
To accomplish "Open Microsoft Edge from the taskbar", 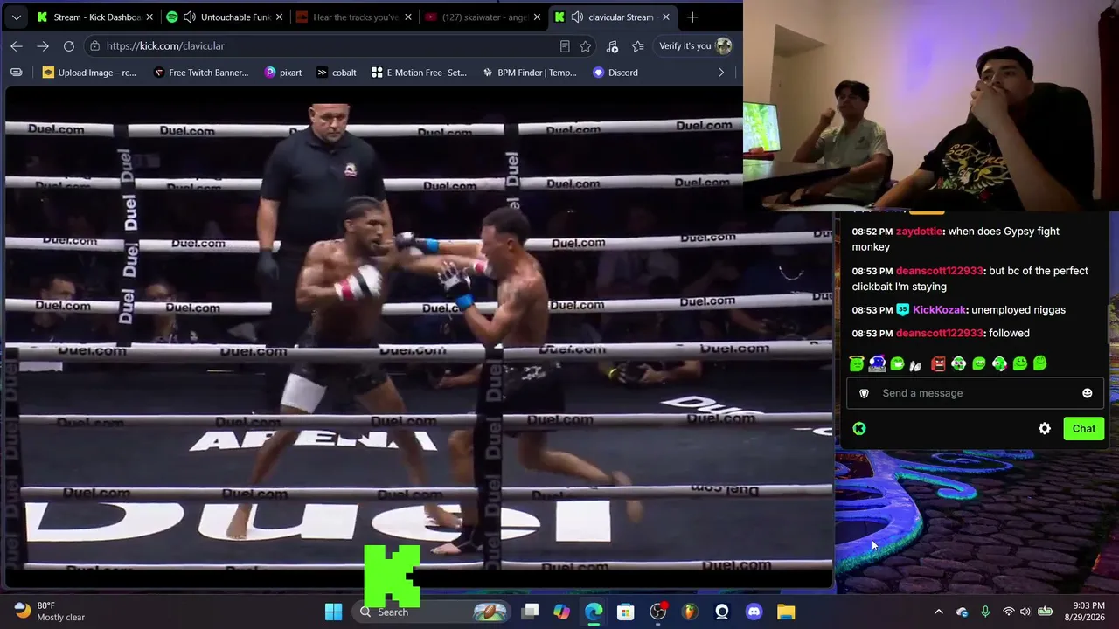I will (594, 612).
